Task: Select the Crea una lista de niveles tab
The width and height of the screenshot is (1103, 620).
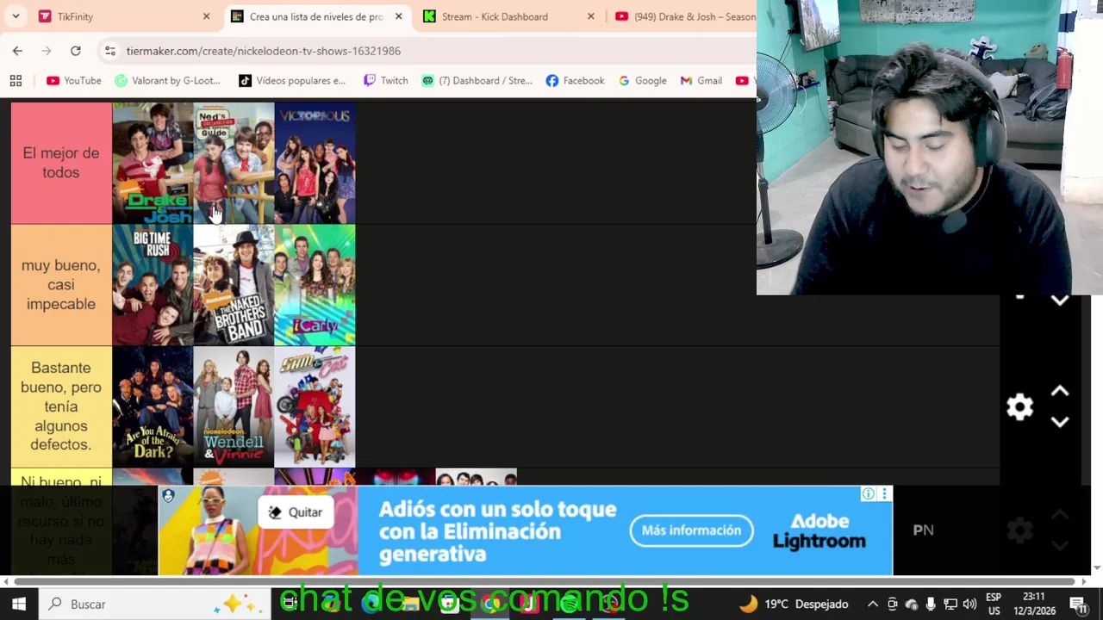Action: 316,16
